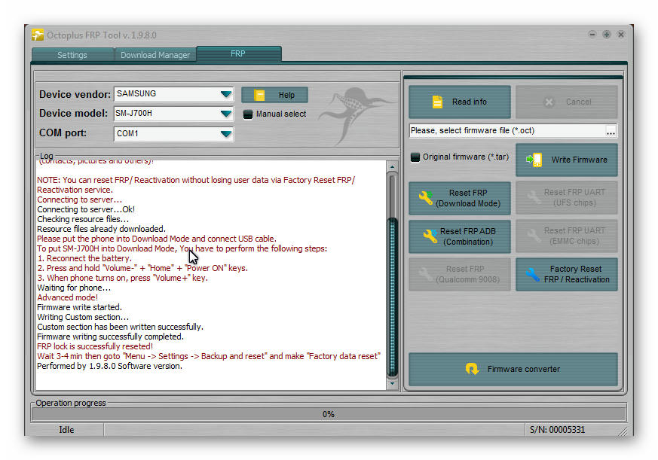Click 'Checking resource files...' log line
658x460 pixels.
(x=83, y=219)
